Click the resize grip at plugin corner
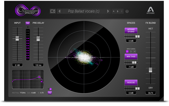The image size is (169, 106). click(162, 99)
